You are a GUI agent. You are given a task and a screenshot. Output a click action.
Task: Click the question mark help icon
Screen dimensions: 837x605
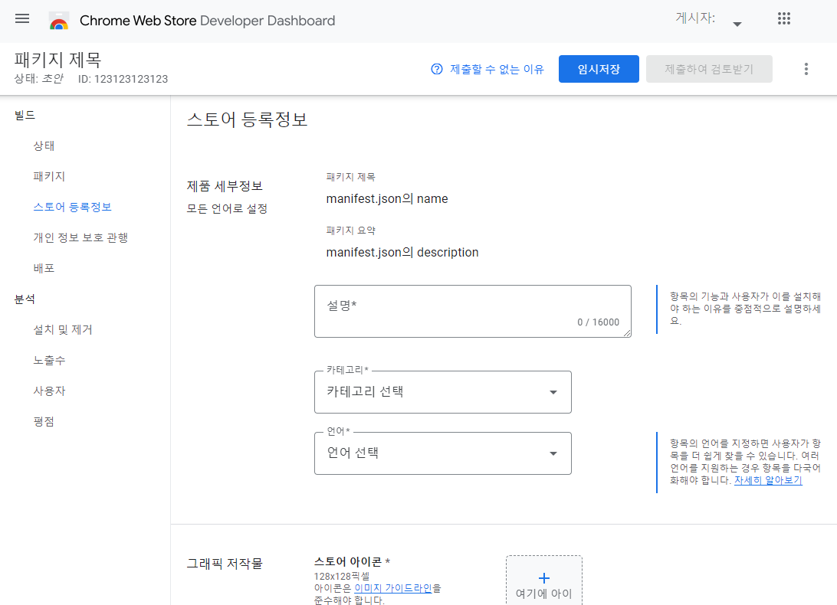tap(437, 70)
